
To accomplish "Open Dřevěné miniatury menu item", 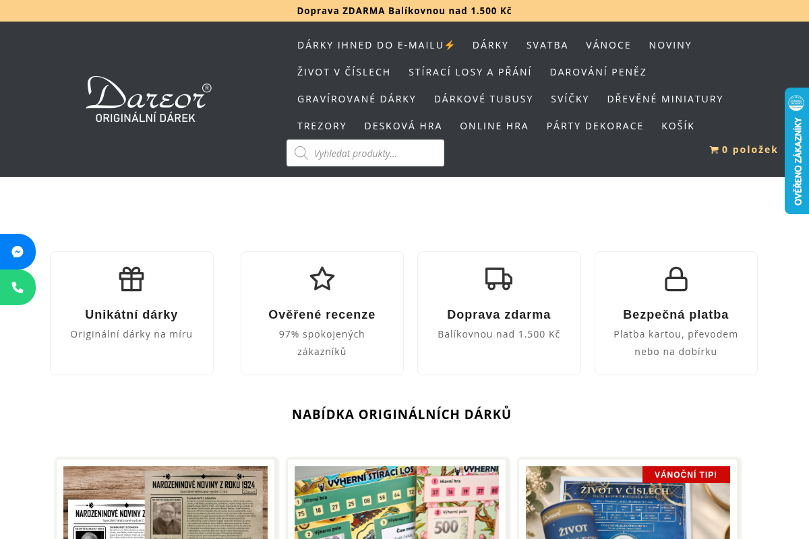I will [665, 99].
